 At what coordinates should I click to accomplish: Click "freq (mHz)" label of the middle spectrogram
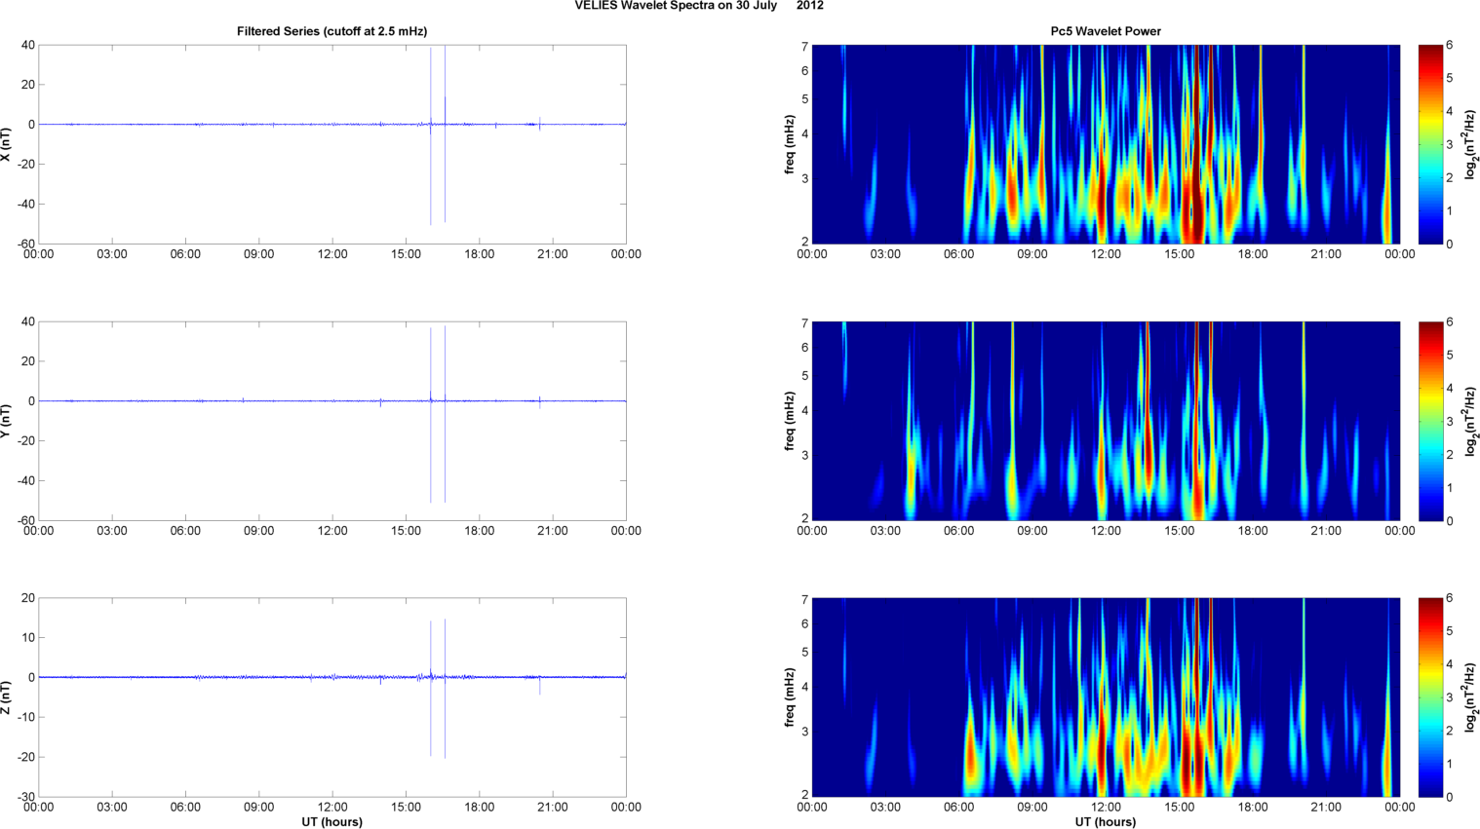click(x=790, y=421)
